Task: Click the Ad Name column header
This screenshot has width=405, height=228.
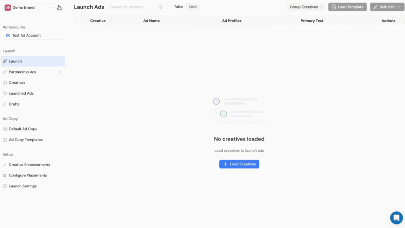Action: (x=152, y=21)
